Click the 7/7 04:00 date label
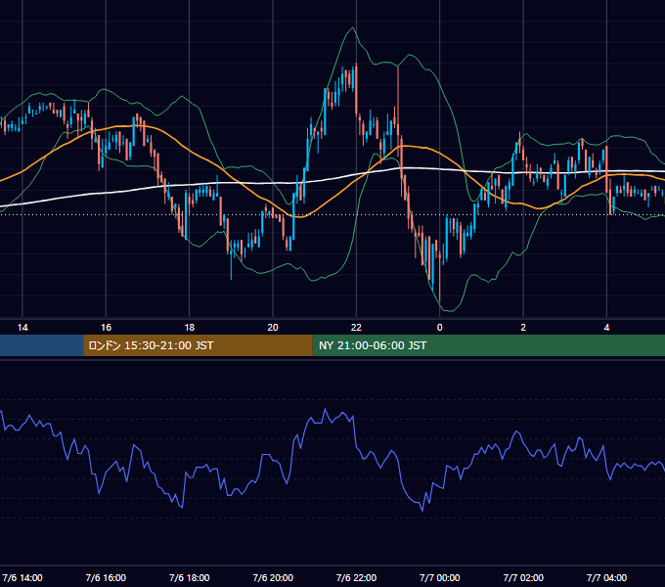Image resolution: width=665 pixels, height=587 pixels. (x=607, y=577)
